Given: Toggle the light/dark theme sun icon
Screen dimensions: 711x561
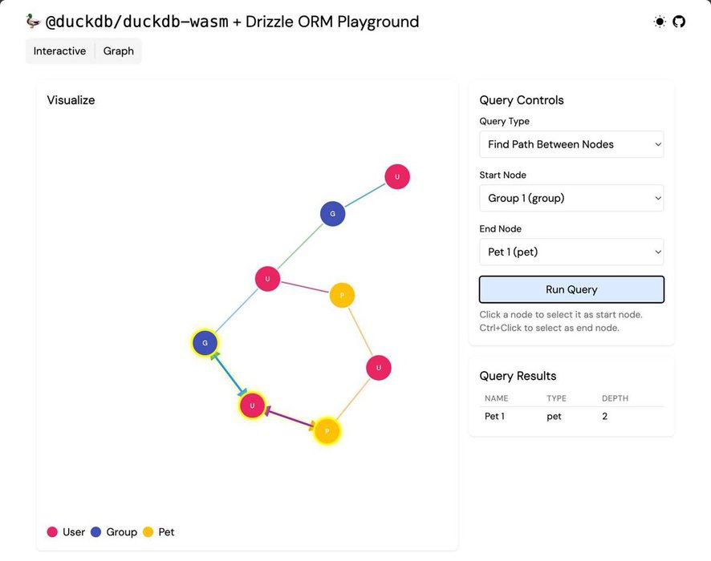Looking at the screenshot, I should point(660,22).
